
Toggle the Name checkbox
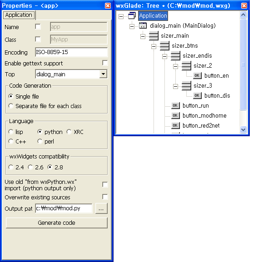(38, 27)
